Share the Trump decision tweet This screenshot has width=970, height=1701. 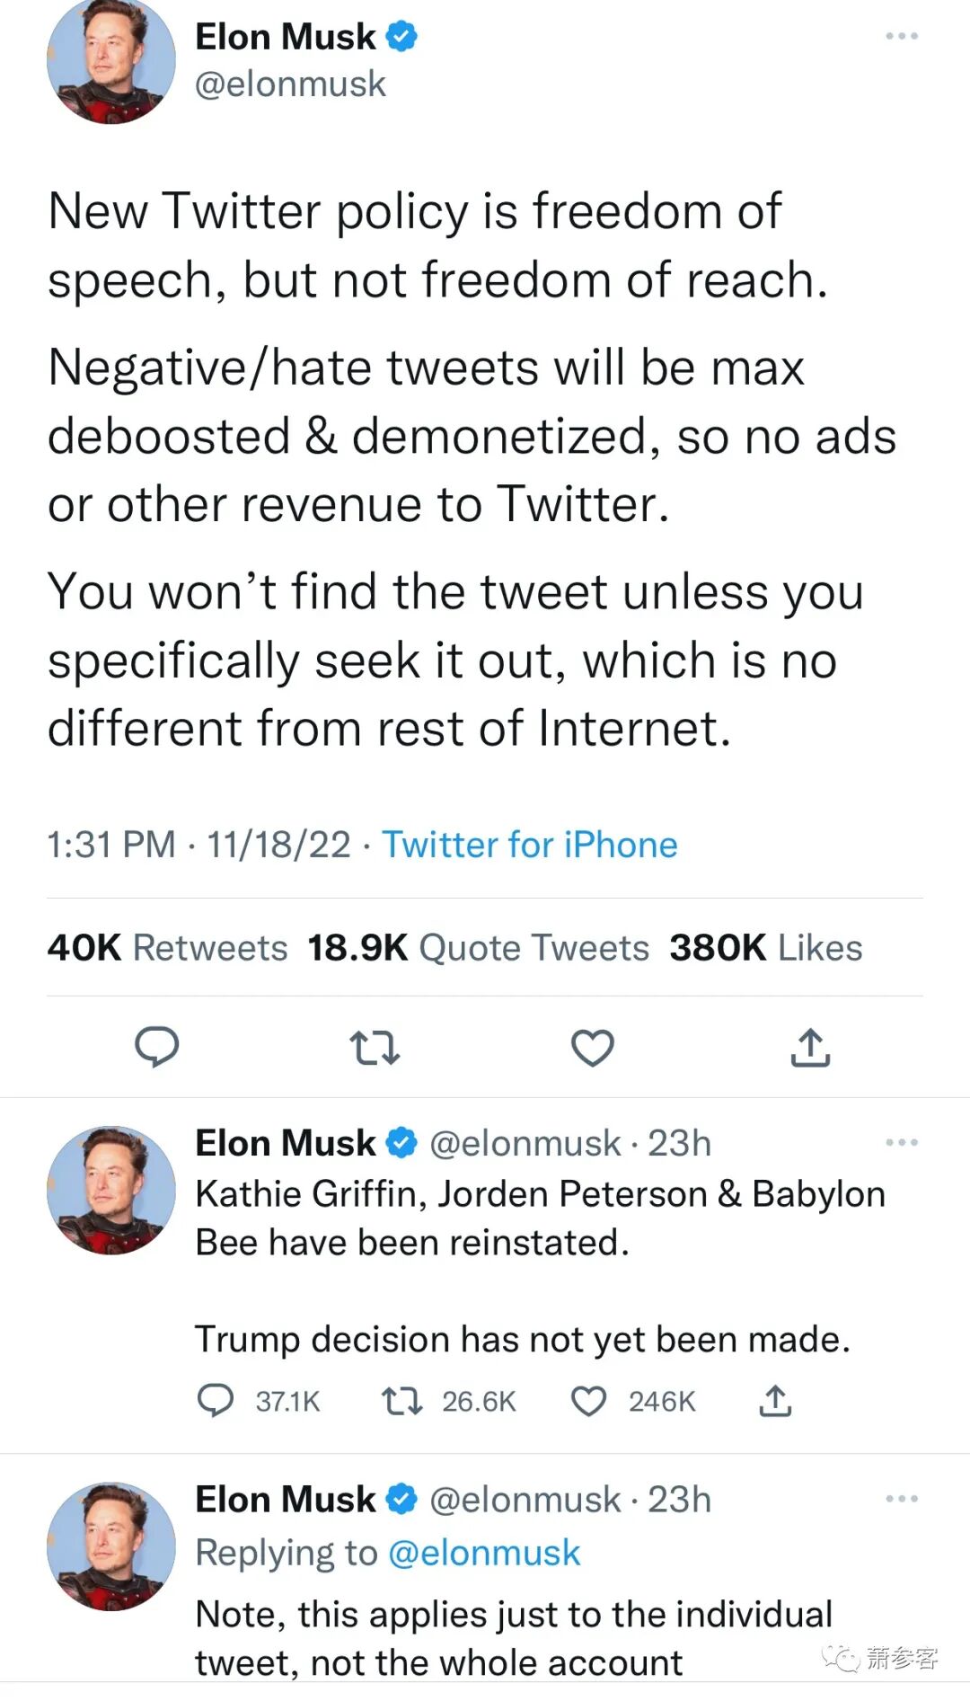[775, 1401]
